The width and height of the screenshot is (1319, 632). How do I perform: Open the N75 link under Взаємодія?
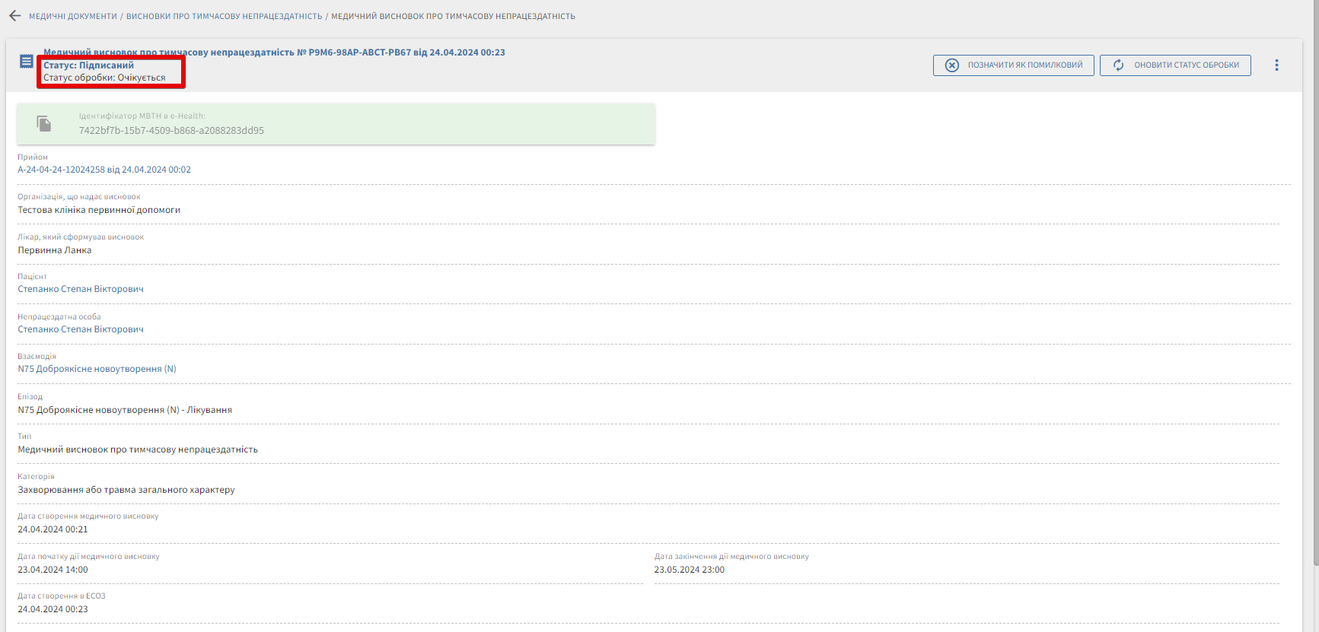click(97, 369)
